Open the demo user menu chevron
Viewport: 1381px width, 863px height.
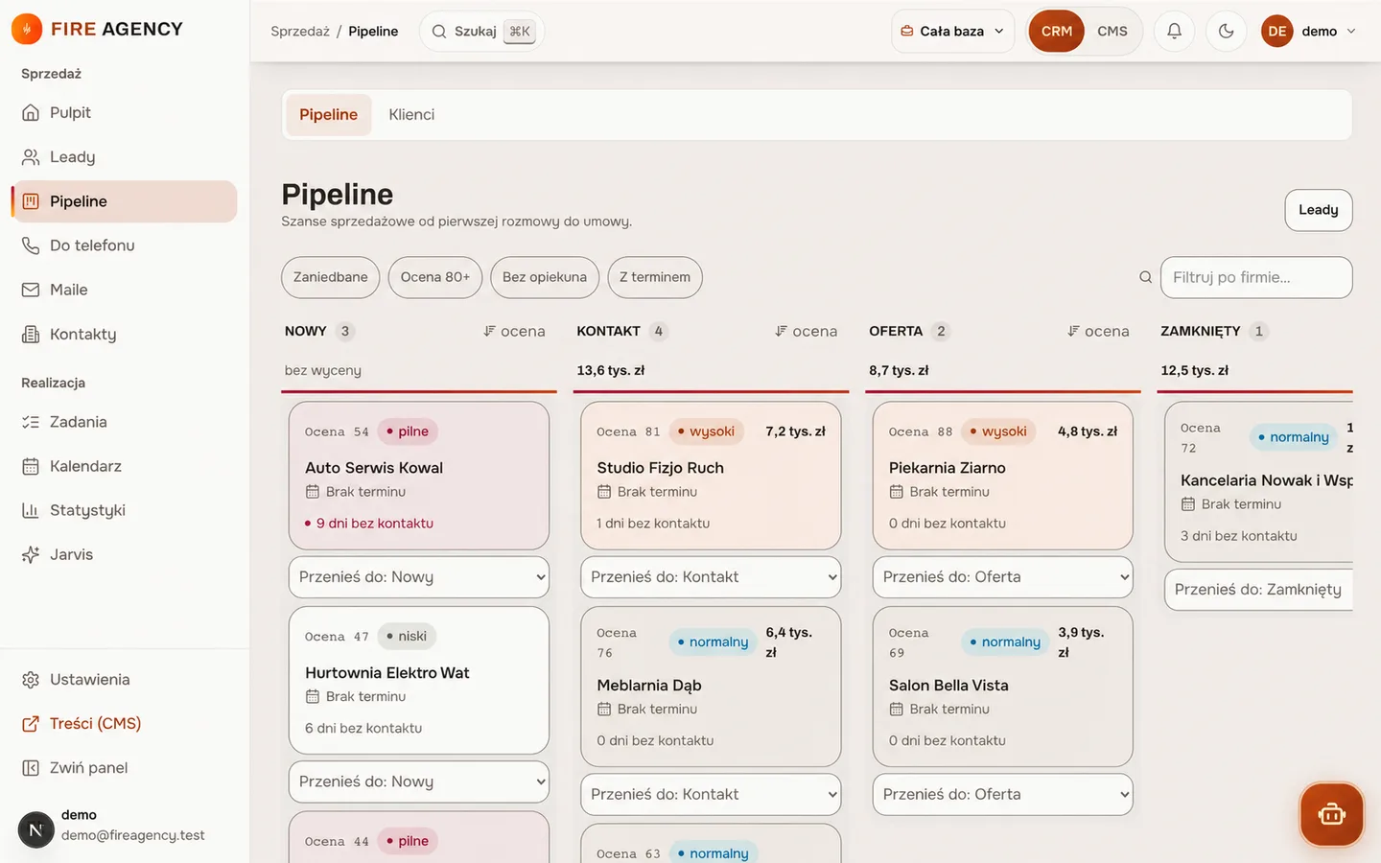click(x=1351, y=31)
